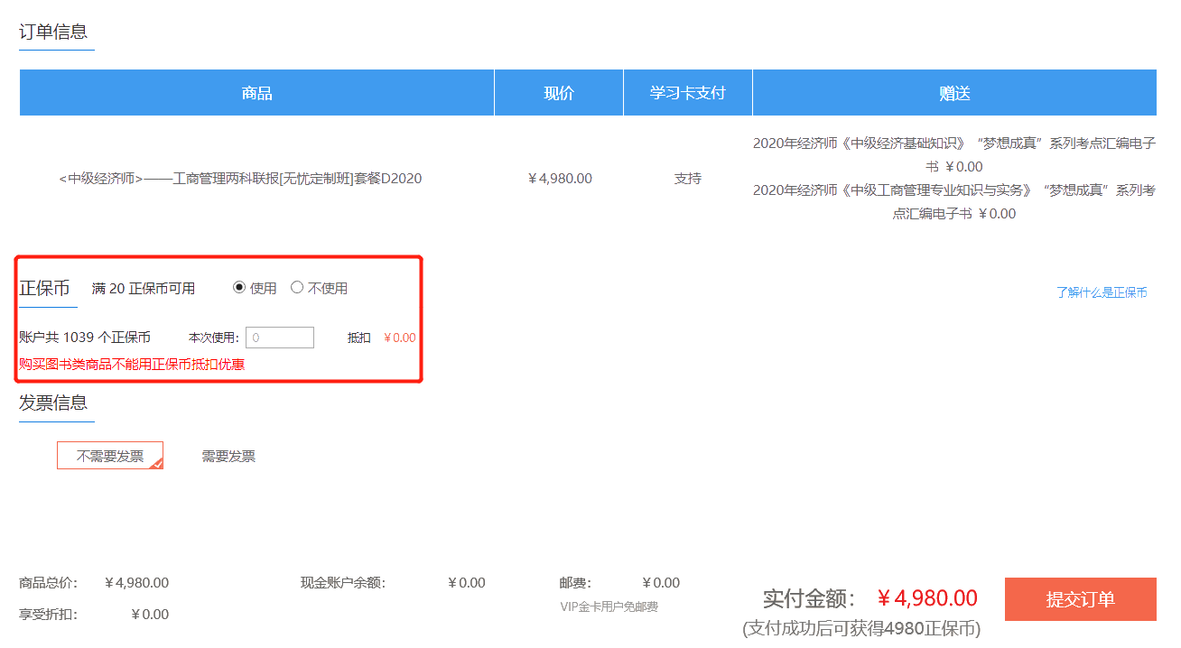The image size is (1181, 648).
Task: Click the 赠送 column header
Action: pyautogui.click(x=953, y=91)
